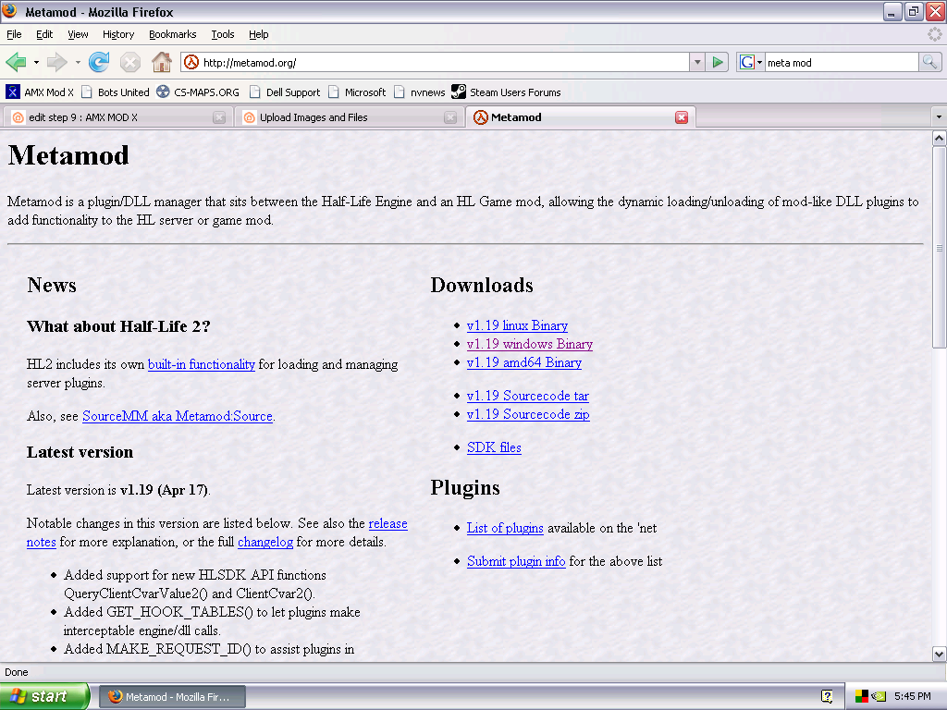Switch to Upload Images and Files tab
Screen dimensions: 947x710
350,117
